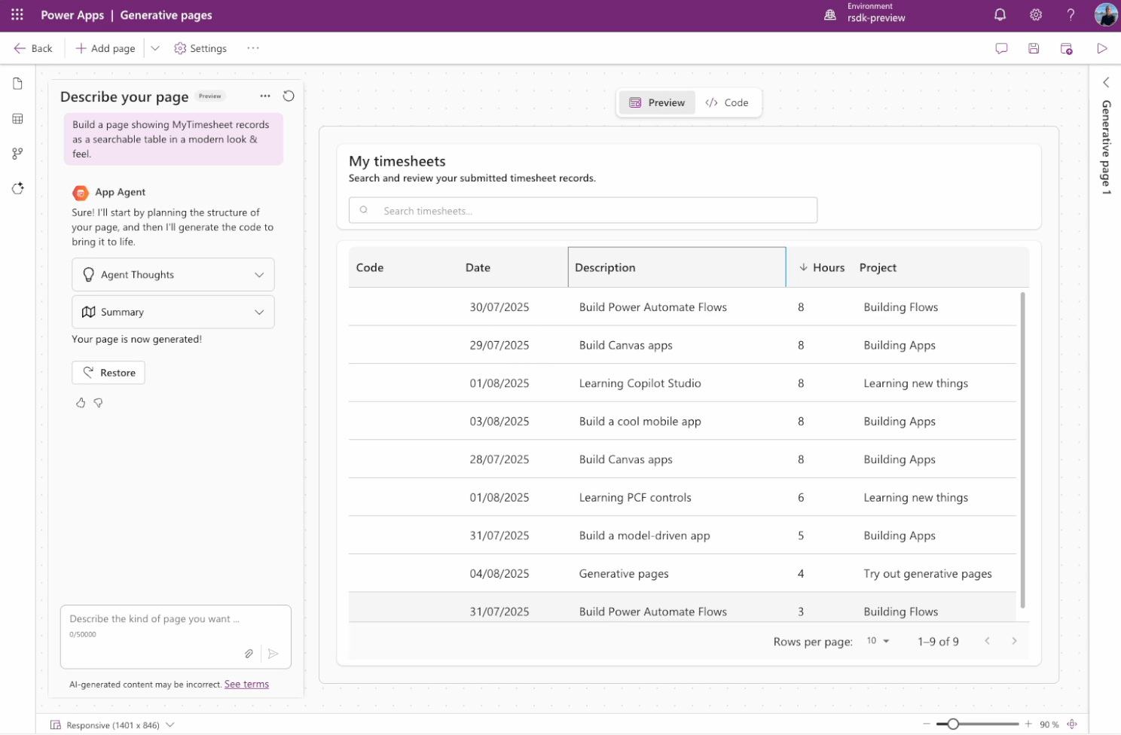Image resolution: width=1121 pixels, height=735 pixels.
Task: Open the notifications bell
Action: pos(1000,15)
